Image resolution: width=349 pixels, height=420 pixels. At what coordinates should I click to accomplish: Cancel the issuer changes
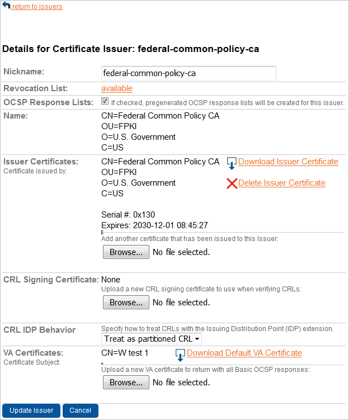click(81, 410)
